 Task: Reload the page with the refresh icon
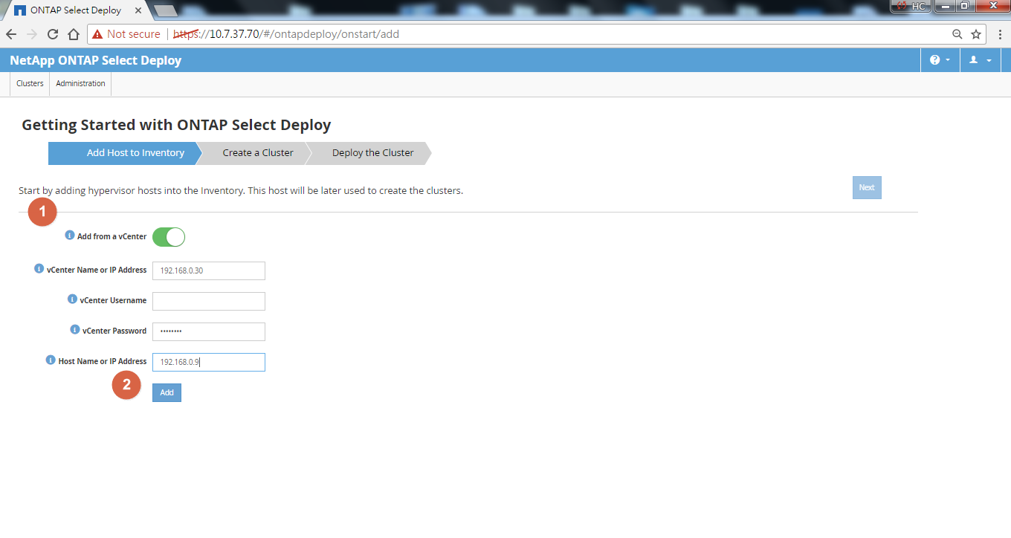tap(53, 34)
